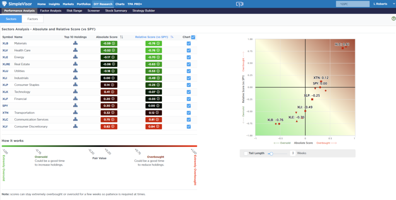Viewport: 396px width, 200px height.
Task: Select the Sectors view button
Action: click(11, 19)
